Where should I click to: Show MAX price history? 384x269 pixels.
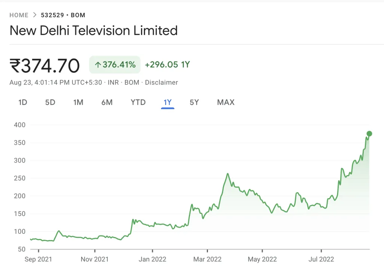[x=226, y=102]
